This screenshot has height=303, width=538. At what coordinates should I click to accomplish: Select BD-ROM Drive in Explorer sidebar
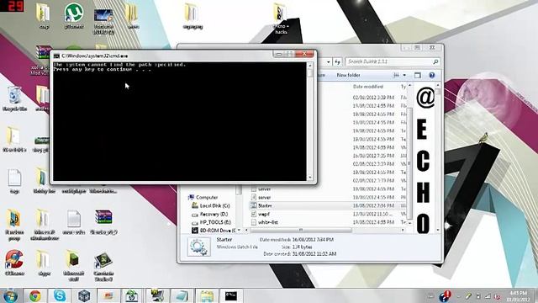(x=214, y=231)
